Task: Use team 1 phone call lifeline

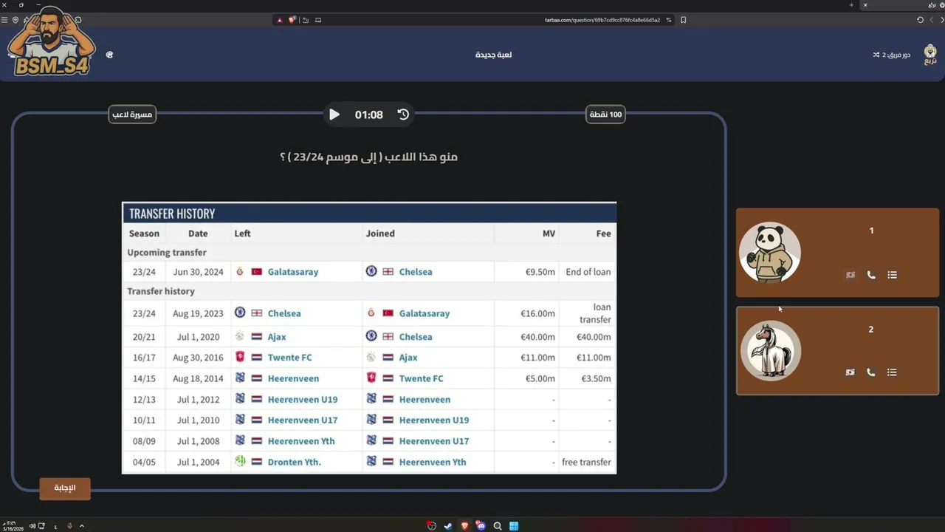Action: (x=871, y=275)
